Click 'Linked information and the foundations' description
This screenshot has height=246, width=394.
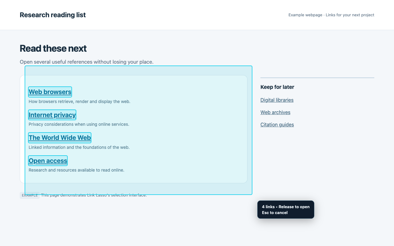click(79, 147)
